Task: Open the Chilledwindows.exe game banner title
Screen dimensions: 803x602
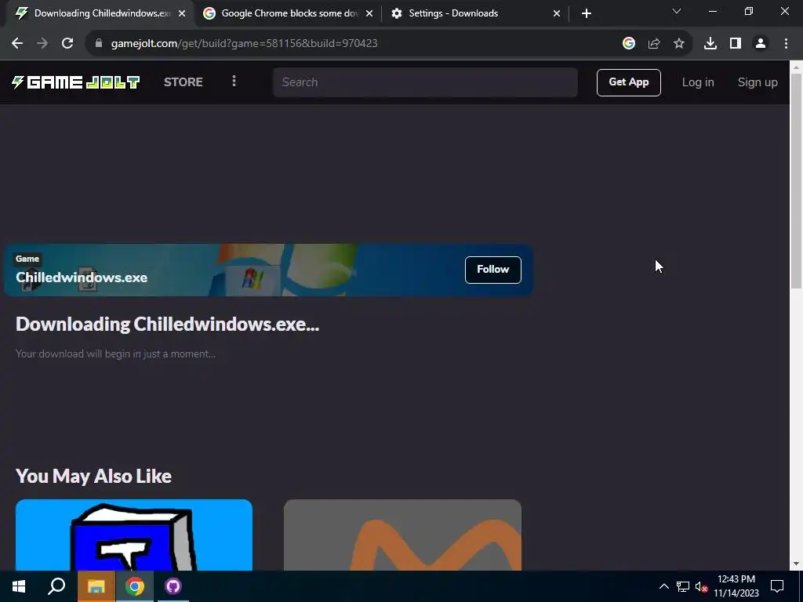Action: click(x=82, y=277)
